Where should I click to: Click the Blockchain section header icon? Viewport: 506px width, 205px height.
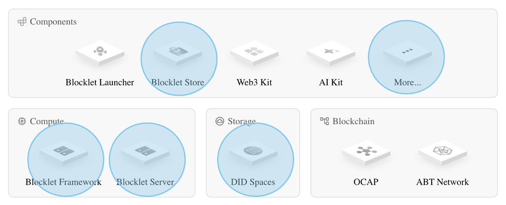325,121
